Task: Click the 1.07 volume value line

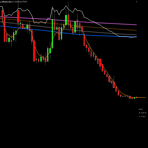Action: (142, 113)
